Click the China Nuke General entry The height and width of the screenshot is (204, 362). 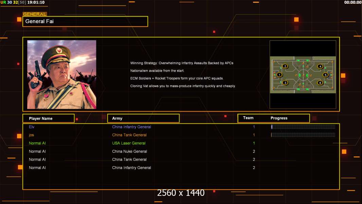[129, 151]
